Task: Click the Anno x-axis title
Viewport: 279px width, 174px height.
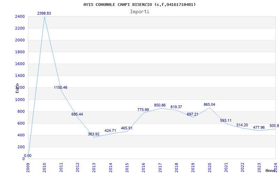Action: (270, 171)
